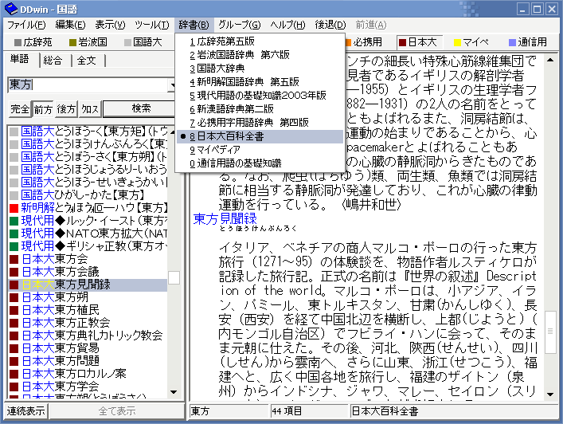Select result 国語大 とうほう-く【東方矩】

tap(88, 132)
